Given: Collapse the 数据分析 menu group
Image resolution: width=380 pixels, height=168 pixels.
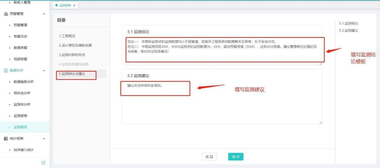Looking at the screenshot, I should click(x=44, y=70).
